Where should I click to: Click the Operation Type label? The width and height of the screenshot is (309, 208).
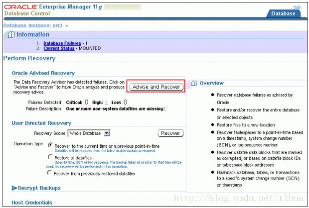(x=28, y=144)
